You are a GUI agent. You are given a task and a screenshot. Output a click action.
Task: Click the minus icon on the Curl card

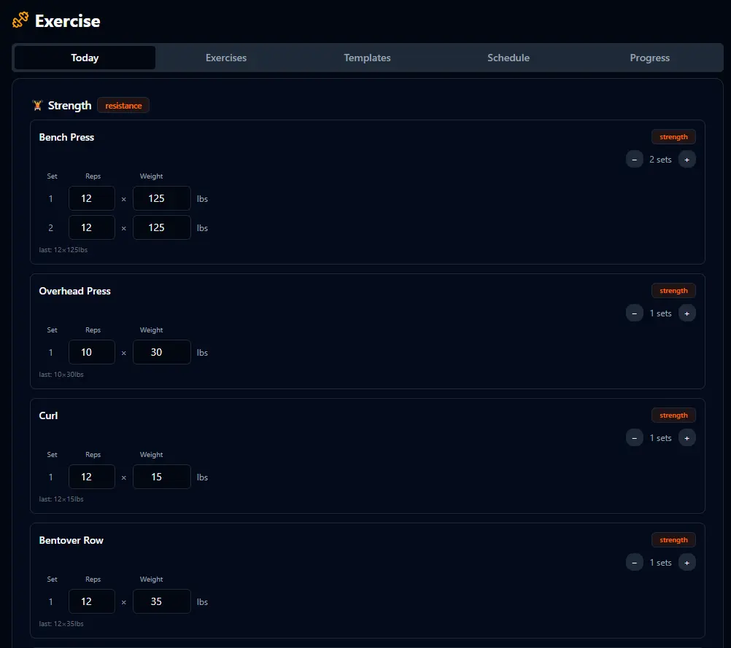[x=634, y=437]
